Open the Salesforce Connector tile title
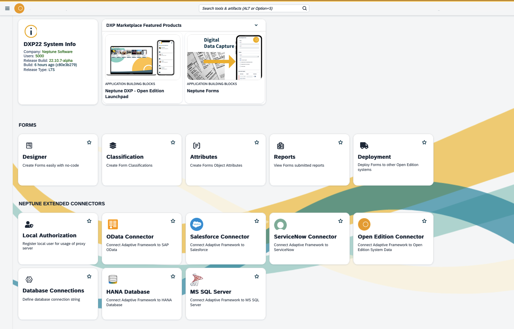The width and height of the screenshot is (514, 329). [x=220, y=237]
